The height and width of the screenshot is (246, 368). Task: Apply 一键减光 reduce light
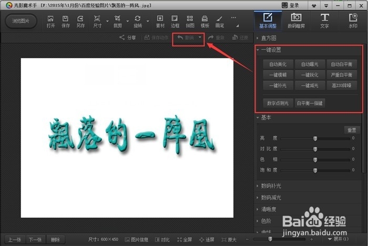(310, 86)
